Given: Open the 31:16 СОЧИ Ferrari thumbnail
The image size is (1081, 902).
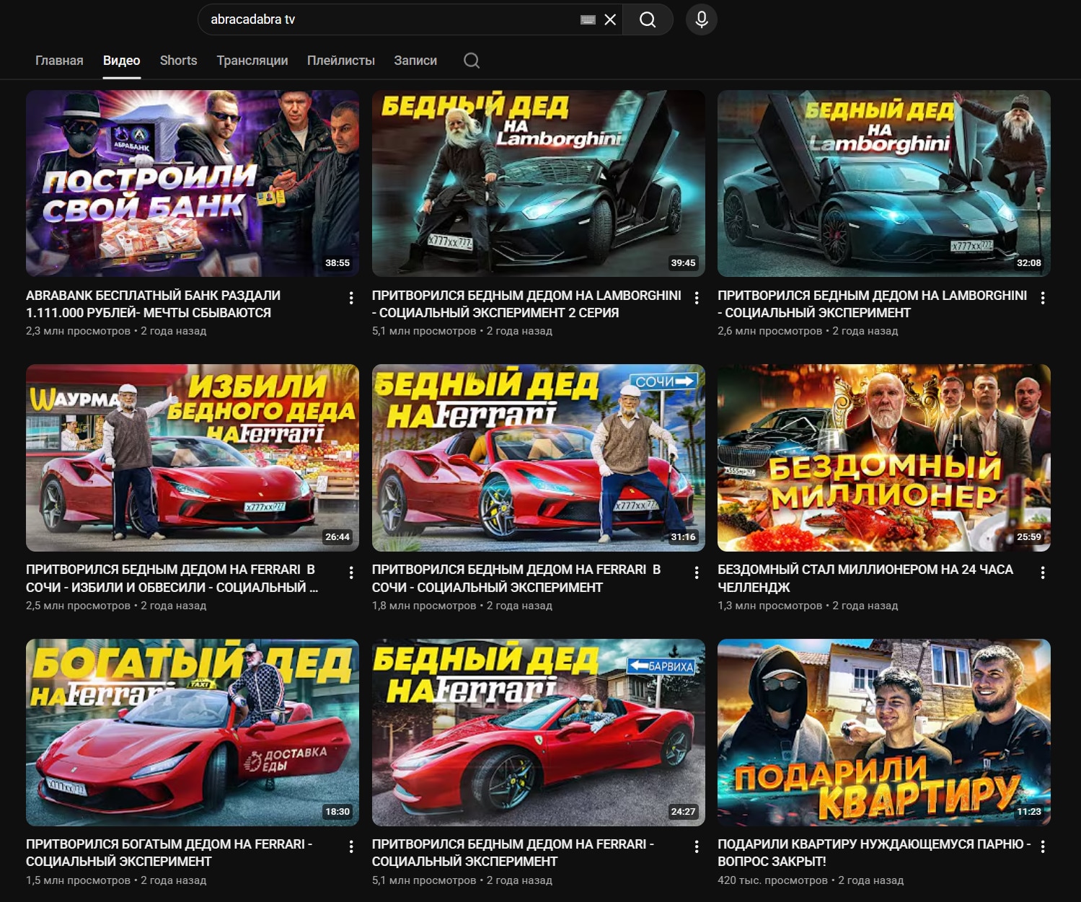Looking at the screenshot, I should pos(539,458).
